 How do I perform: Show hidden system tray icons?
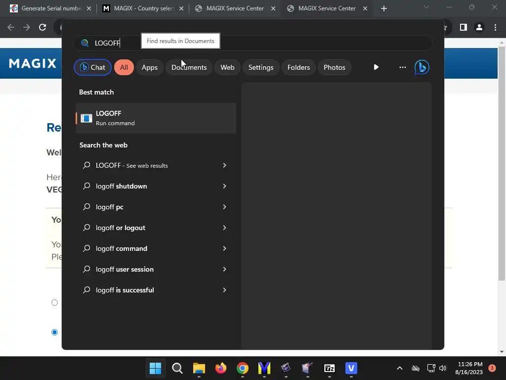[x=399, y=368]
